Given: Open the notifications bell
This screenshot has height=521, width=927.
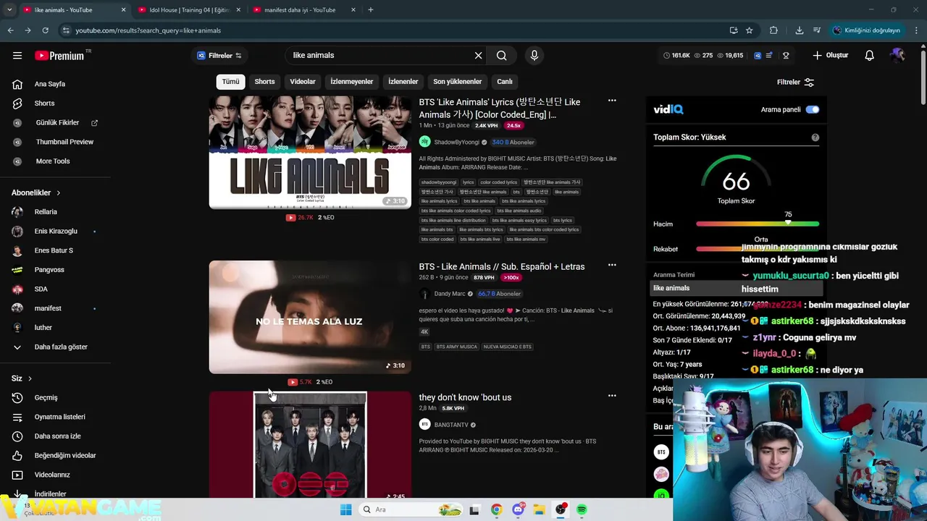Looking at the screenshot, I should (x=870, y=56).
